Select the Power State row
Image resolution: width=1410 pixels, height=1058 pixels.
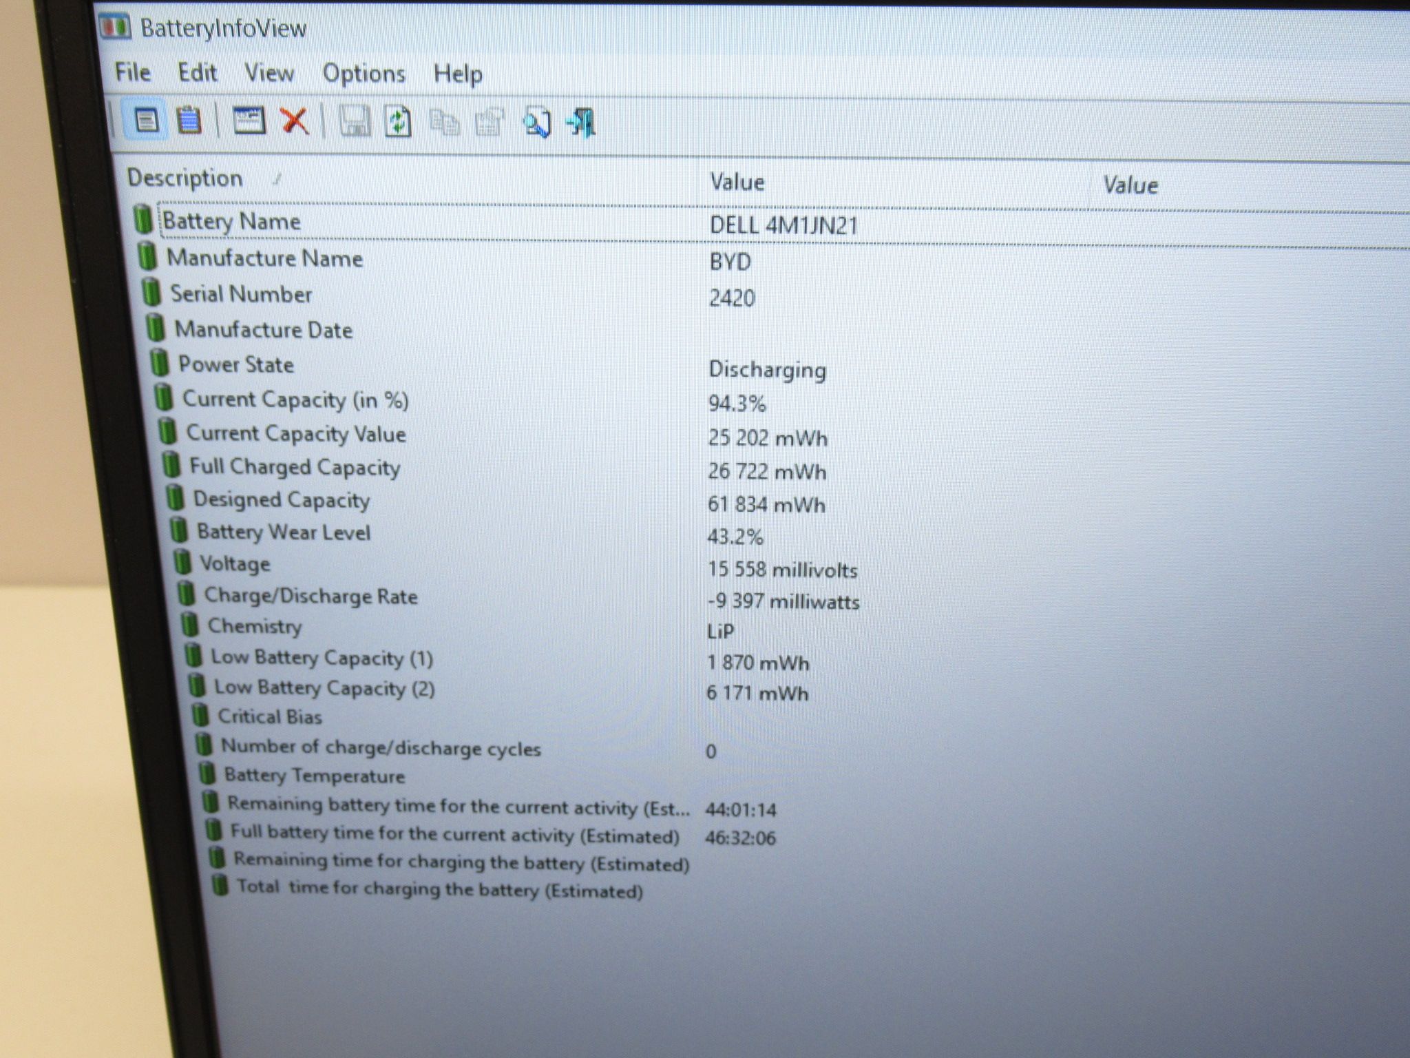coord(236,364)
